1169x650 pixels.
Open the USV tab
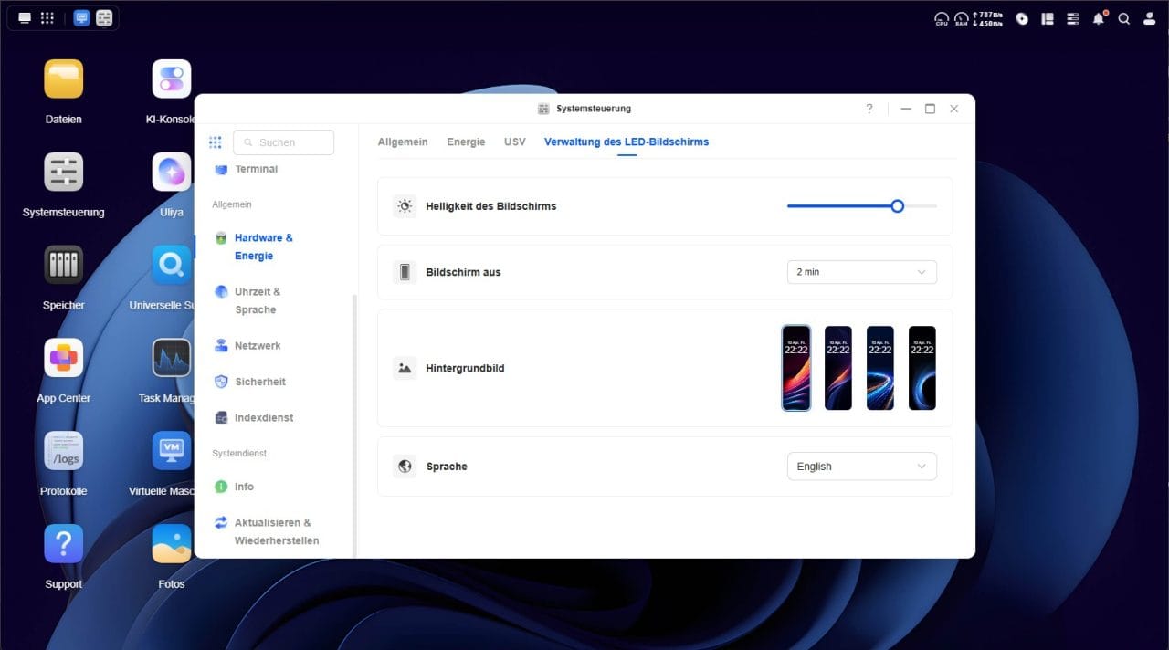pos(515,142)
